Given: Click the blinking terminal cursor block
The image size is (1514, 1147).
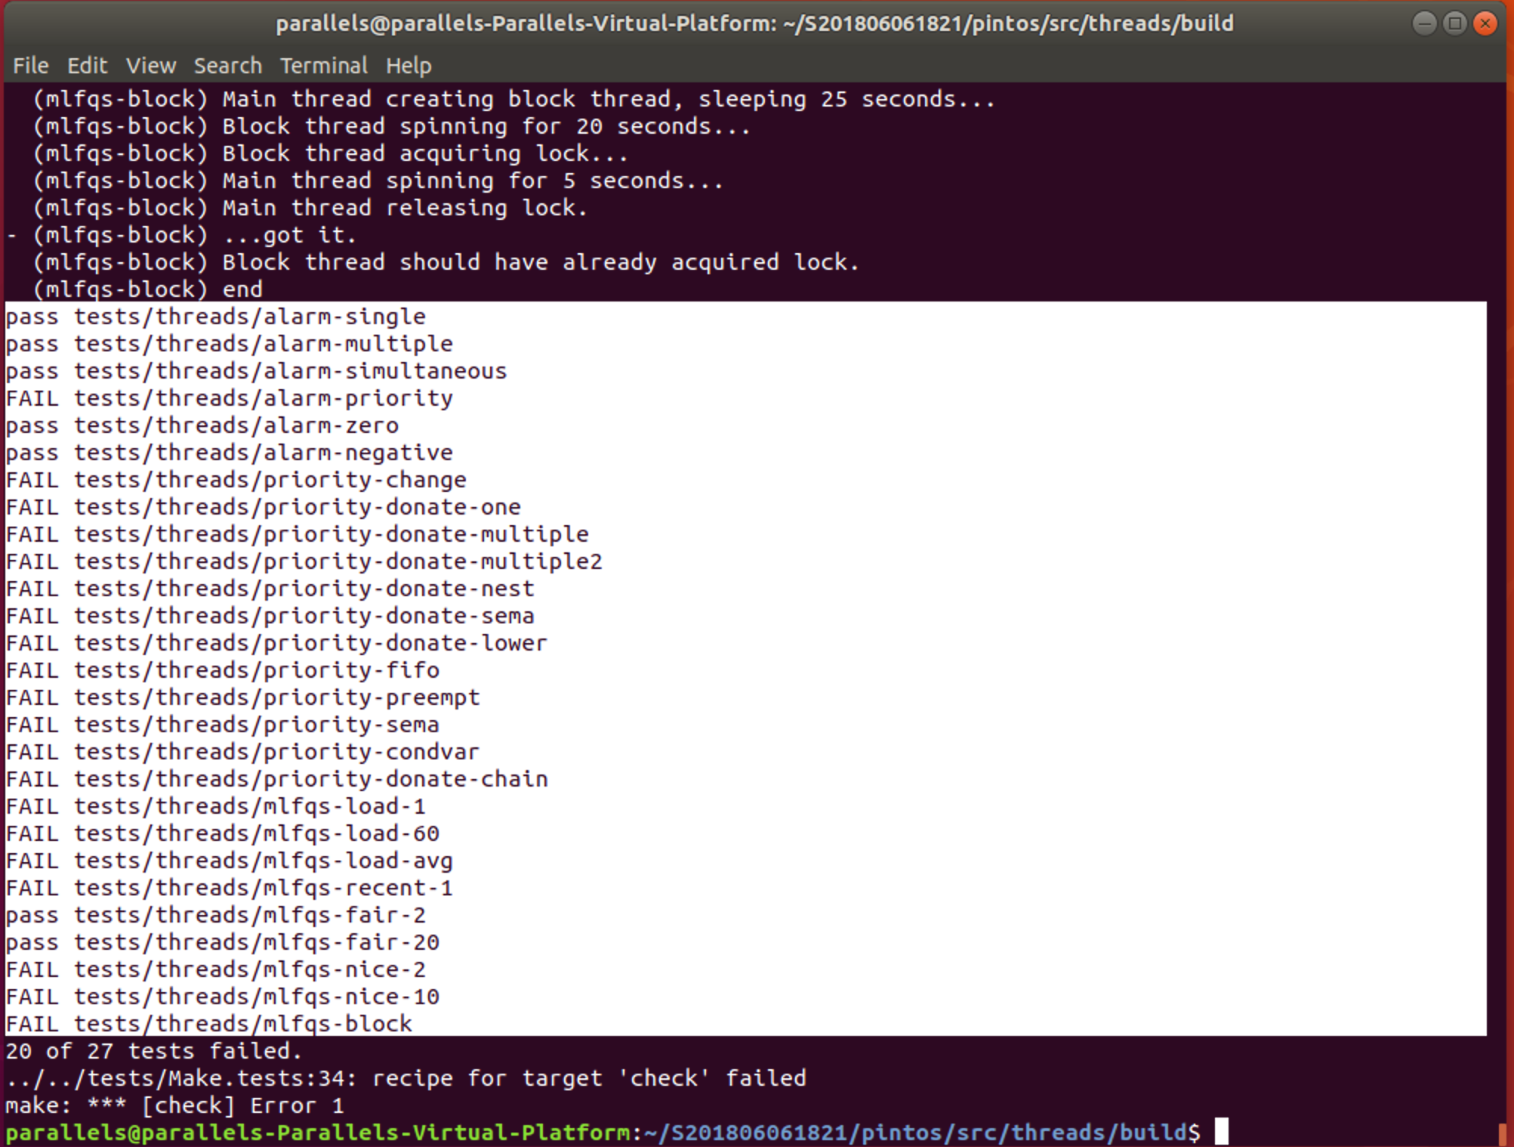Looking at the screenshot, I should pyautogui.click(x=1220, y=1133).
